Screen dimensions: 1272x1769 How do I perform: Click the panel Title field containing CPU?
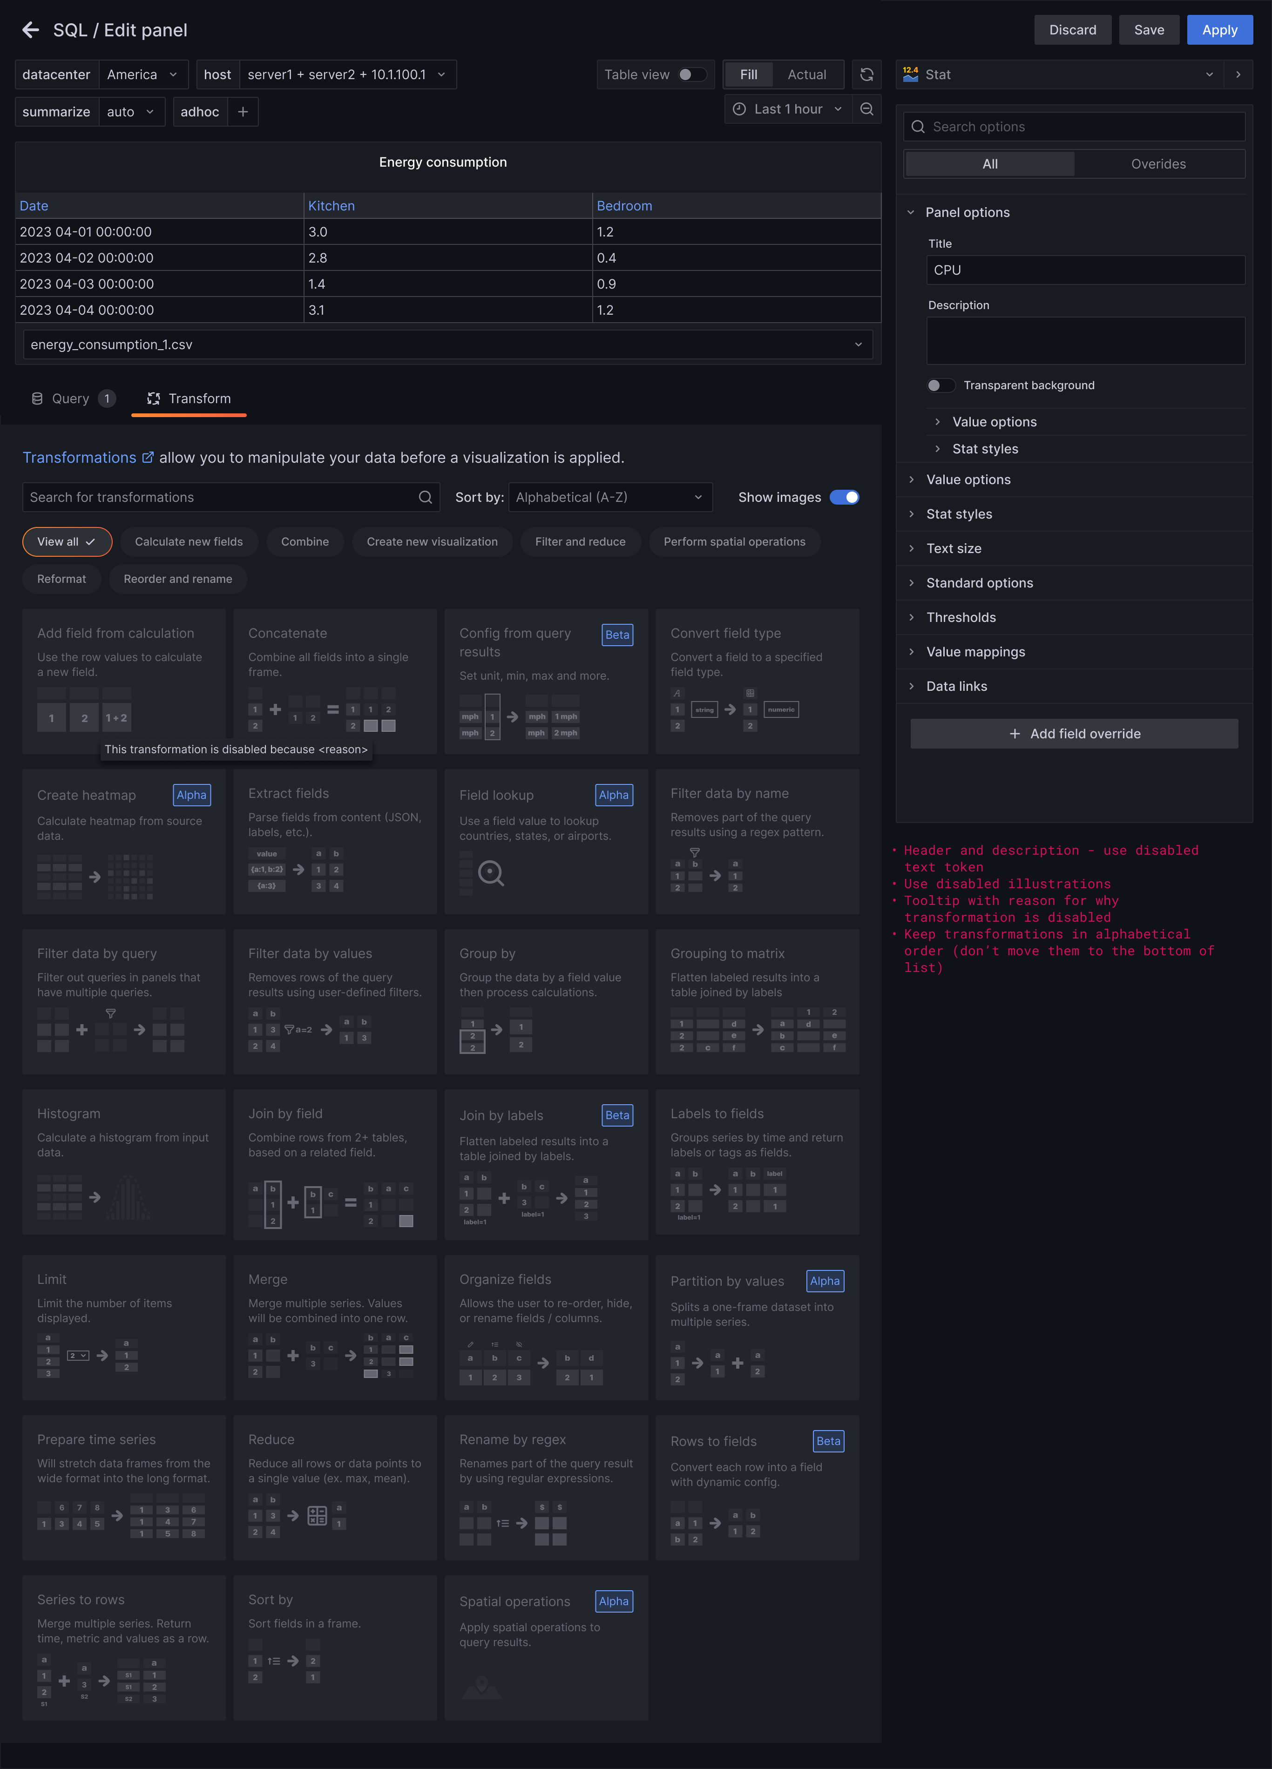point(1085,270)
